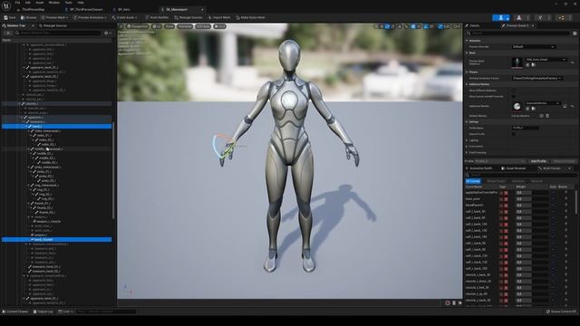
Task: Add an element to the Skeletal Meshes array
Action: coord(541,116)
